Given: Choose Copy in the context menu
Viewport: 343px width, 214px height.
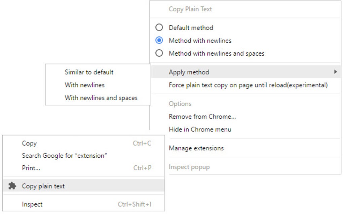Looking at the screenshot, I should (x=29, y=144).
